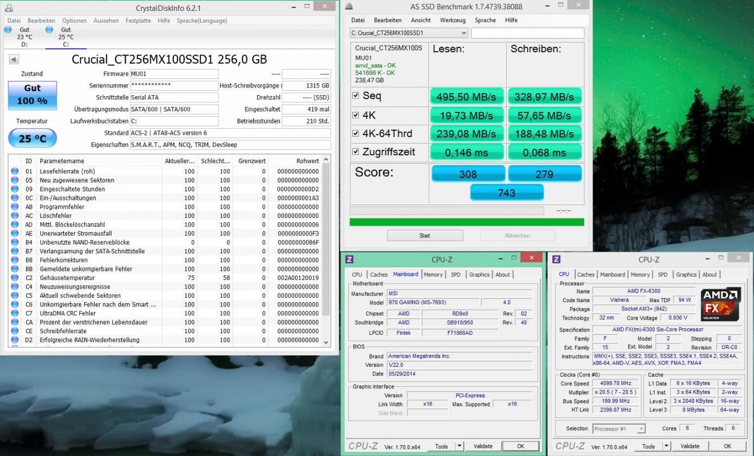Click the status dot for Neu zugewiesene Sektoren

(15, 180)
